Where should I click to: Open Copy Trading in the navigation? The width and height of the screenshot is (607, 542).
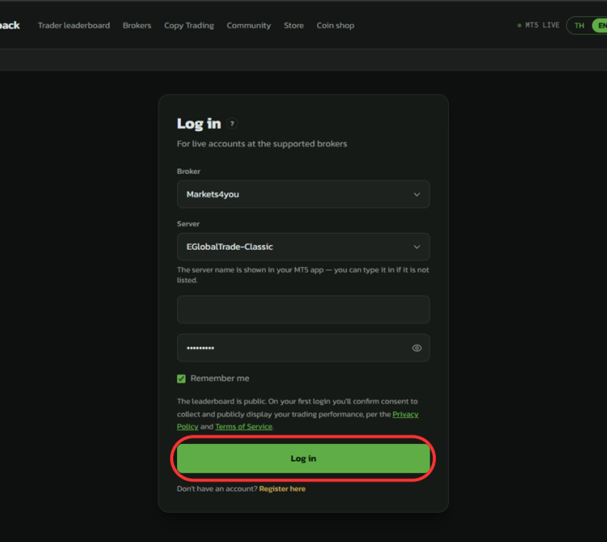tap(189, 25)
